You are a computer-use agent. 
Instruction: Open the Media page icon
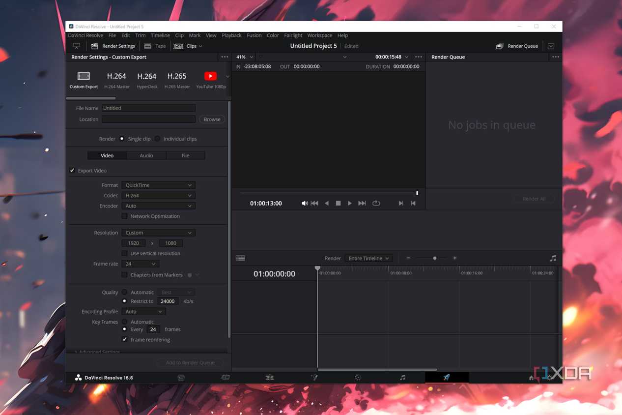[x=181, y=378]
